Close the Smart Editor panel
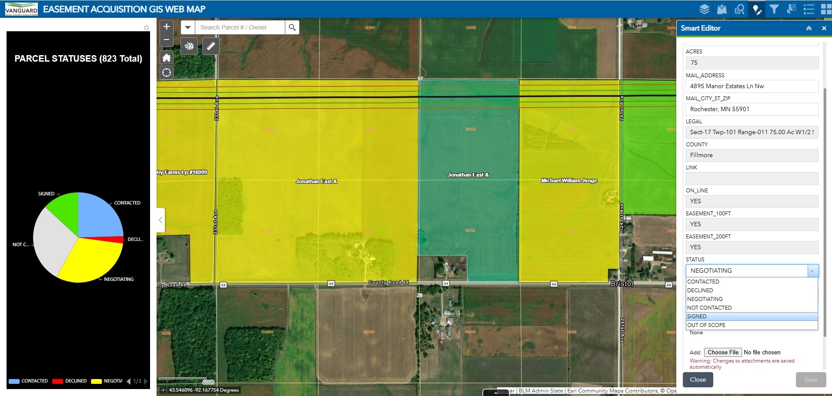Viewport: 832px width, 396px height. 824,28
